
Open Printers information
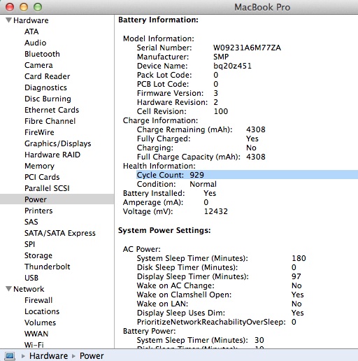[38, 211]
